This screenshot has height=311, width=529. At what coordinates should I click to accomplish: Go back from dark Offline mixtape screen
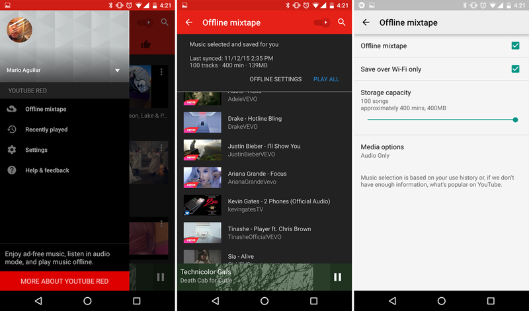point(189,22)
